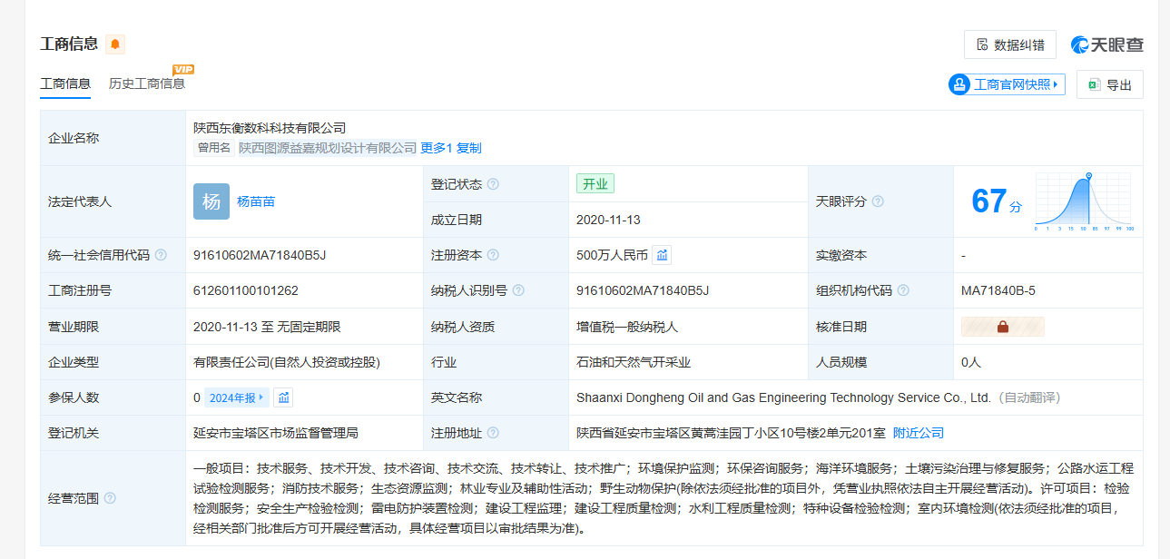Screen dimensions: 1170x559
Task: Click staff size value 0人
Action: (971, 362)
